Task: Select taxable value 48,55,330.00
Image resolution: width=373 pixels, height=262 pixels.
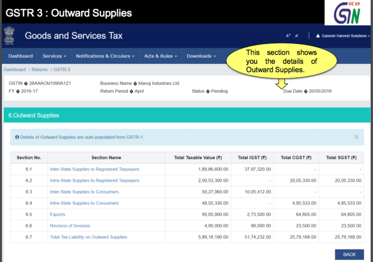Action: click(x=215, y=203)
